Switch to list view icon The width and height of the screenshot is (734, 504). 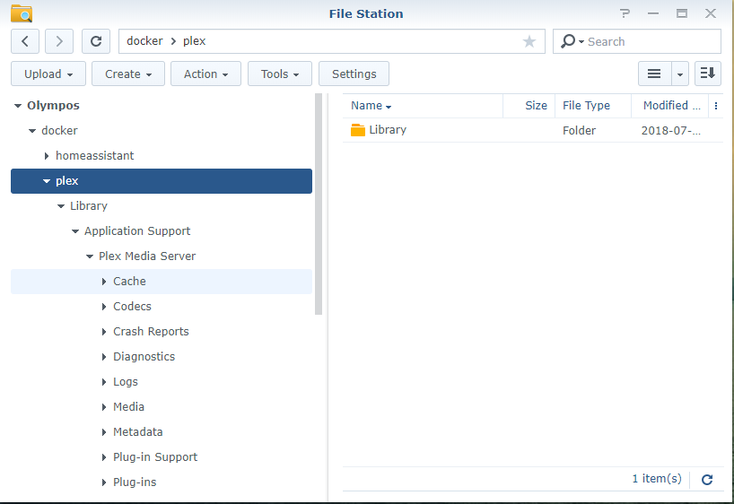(654, 74)
